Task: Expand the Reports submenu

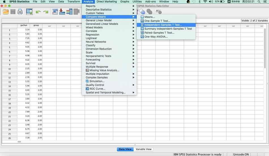Action: pos(109,6)
